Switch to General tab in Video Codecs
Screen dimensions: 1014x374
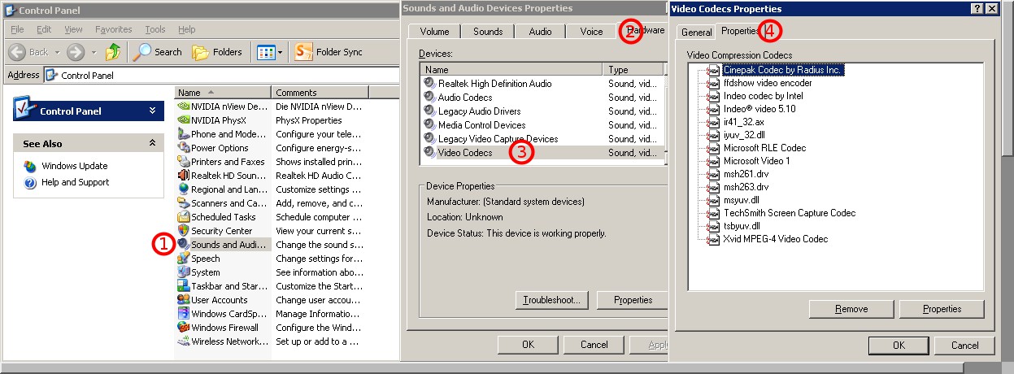(697, 33)
